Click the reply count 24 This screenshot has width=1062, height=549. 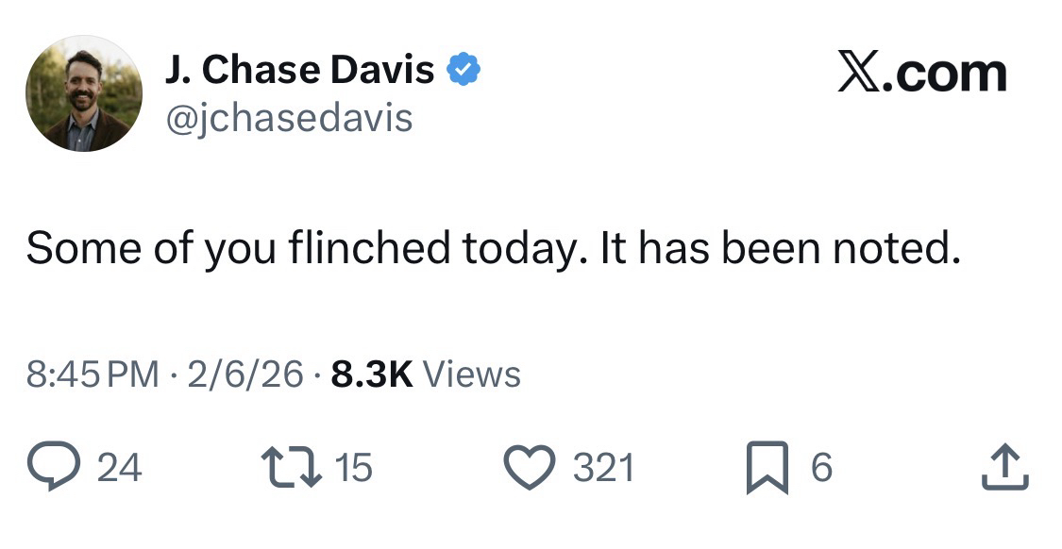(120, 468)
